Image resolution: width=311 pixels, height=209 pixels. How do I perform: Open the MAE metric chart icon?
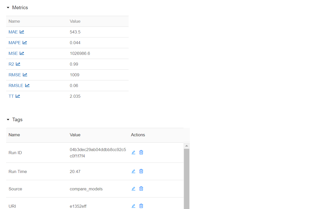22,32
